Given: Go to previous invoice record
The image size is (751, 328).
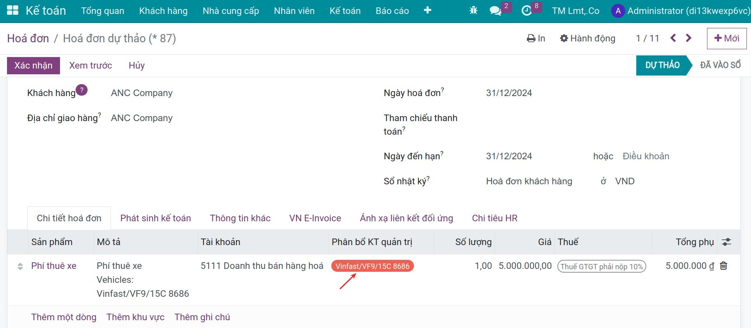Looking at the screenshot, I should 673,38.
